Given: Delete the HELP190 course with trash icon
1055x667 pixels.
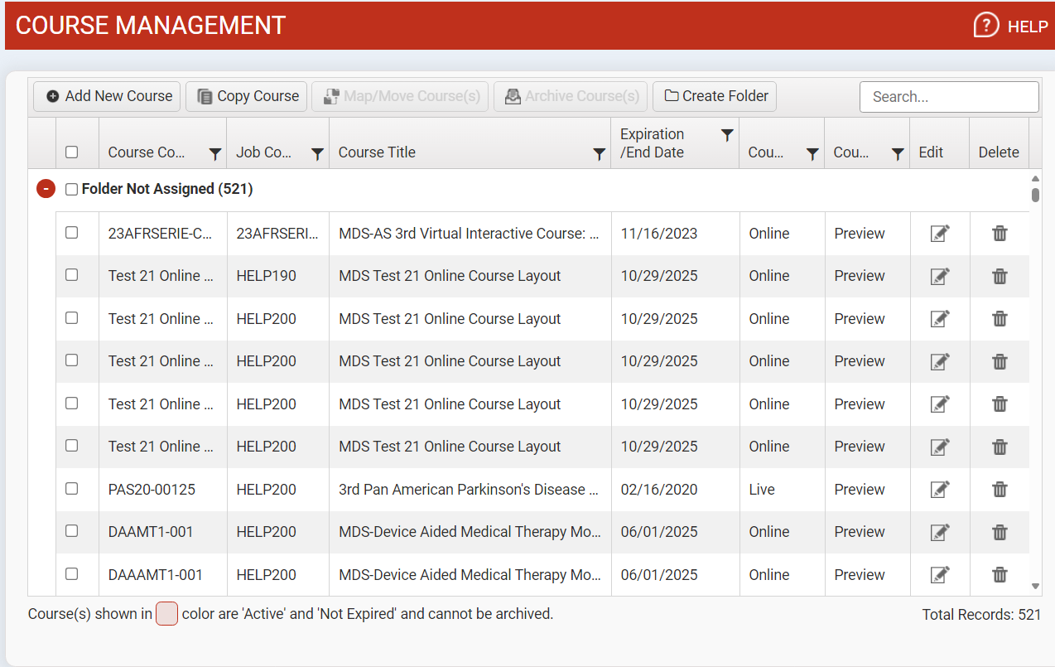Looking at the screenshot, I should coord(1000,276).
